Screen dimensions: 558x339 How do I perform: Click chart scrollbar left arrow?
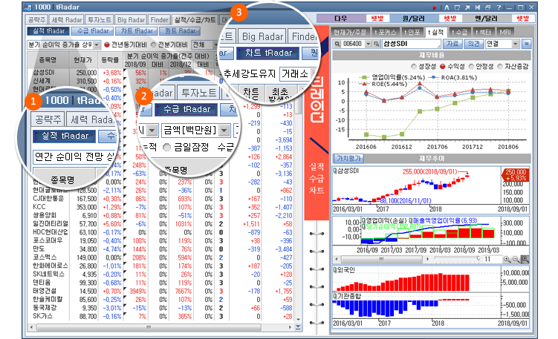point(337,260)
